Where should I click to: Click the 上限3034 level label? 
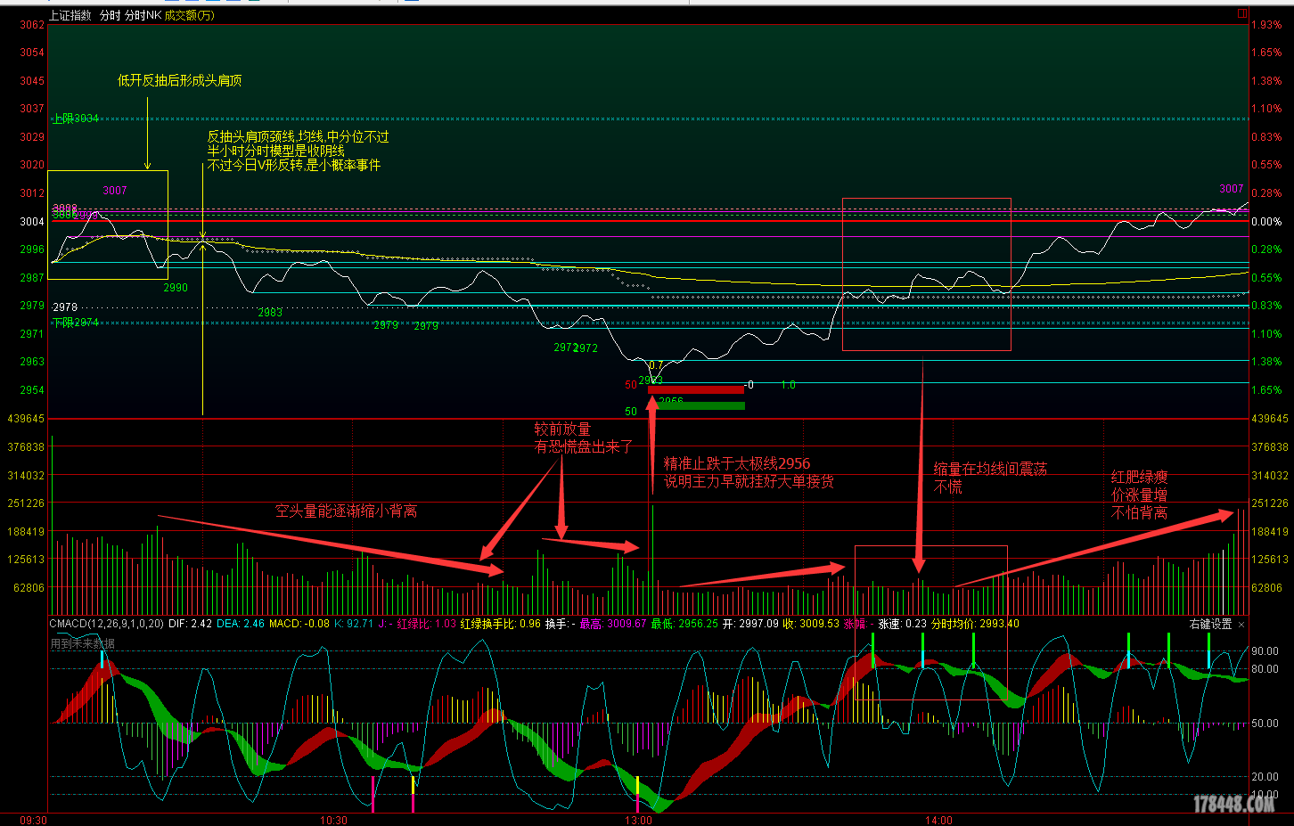pyautogui.click(x=76, y=119)
